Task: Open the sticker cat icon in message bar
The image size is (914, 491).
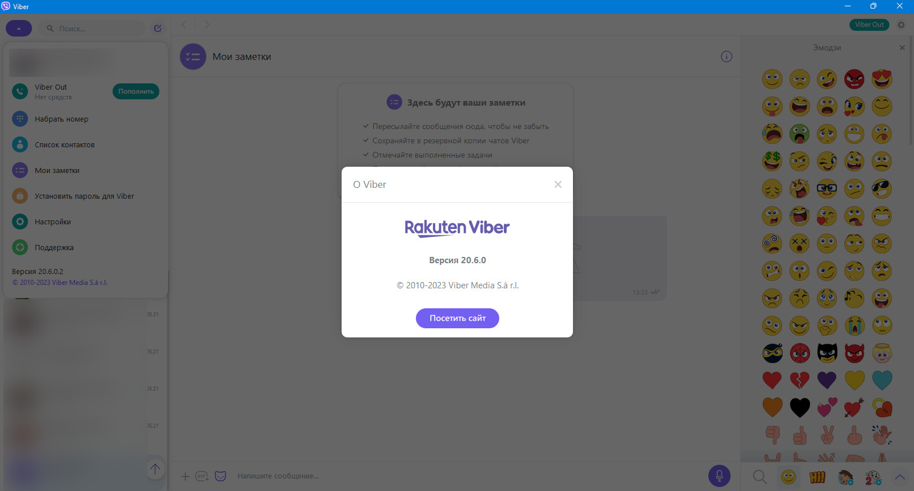Action: click(x=221, y=476)
